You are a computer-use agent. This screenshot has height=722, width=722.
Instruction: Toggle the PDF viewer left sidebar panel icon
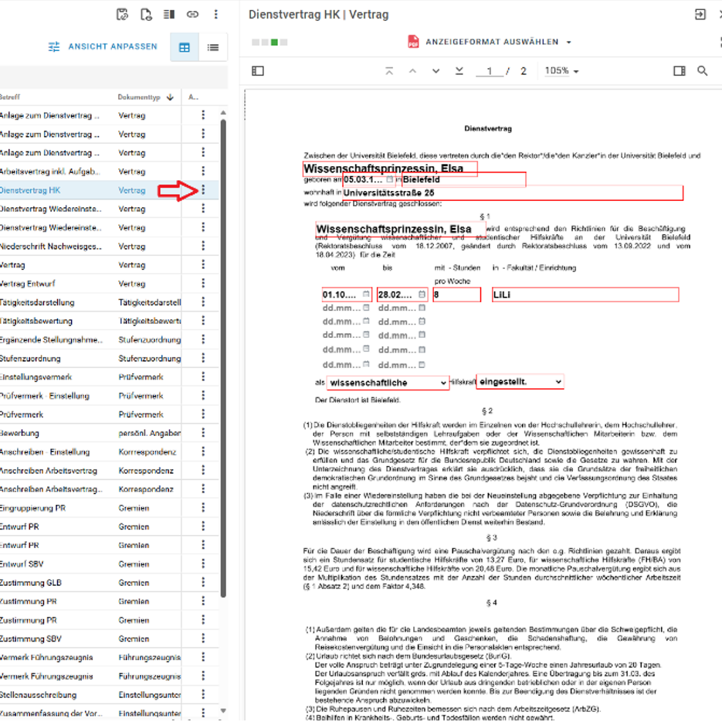258,71
